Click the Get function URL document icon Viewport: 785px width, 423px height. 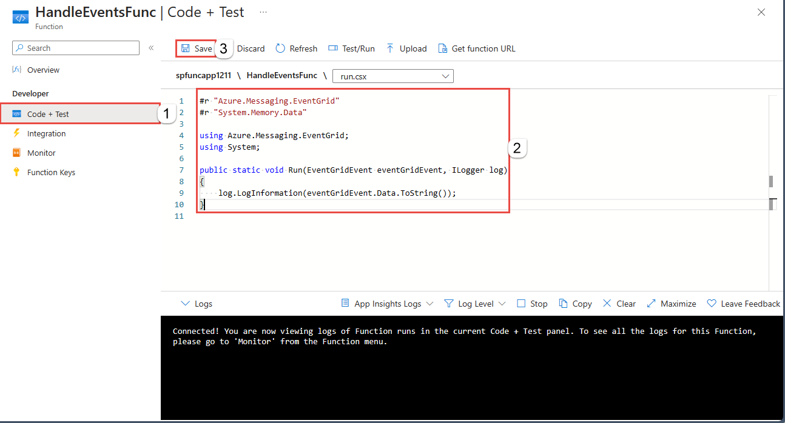point(443,48)
